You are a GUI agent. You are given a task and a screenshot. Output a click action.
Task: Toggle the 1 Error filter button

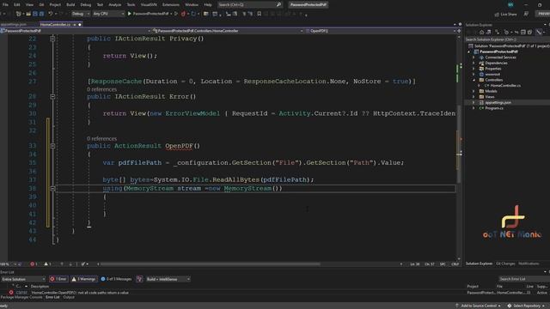pos(58,279)
